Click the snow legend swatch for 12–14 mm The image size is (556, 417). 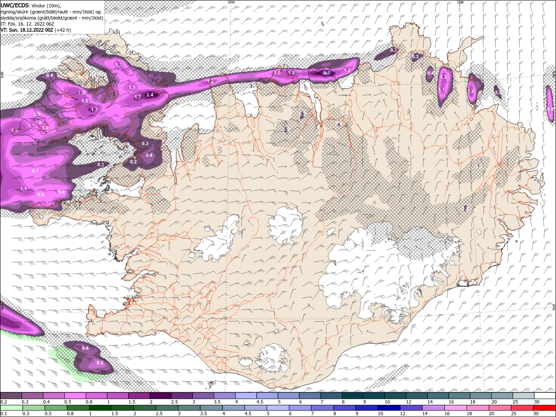416,396
